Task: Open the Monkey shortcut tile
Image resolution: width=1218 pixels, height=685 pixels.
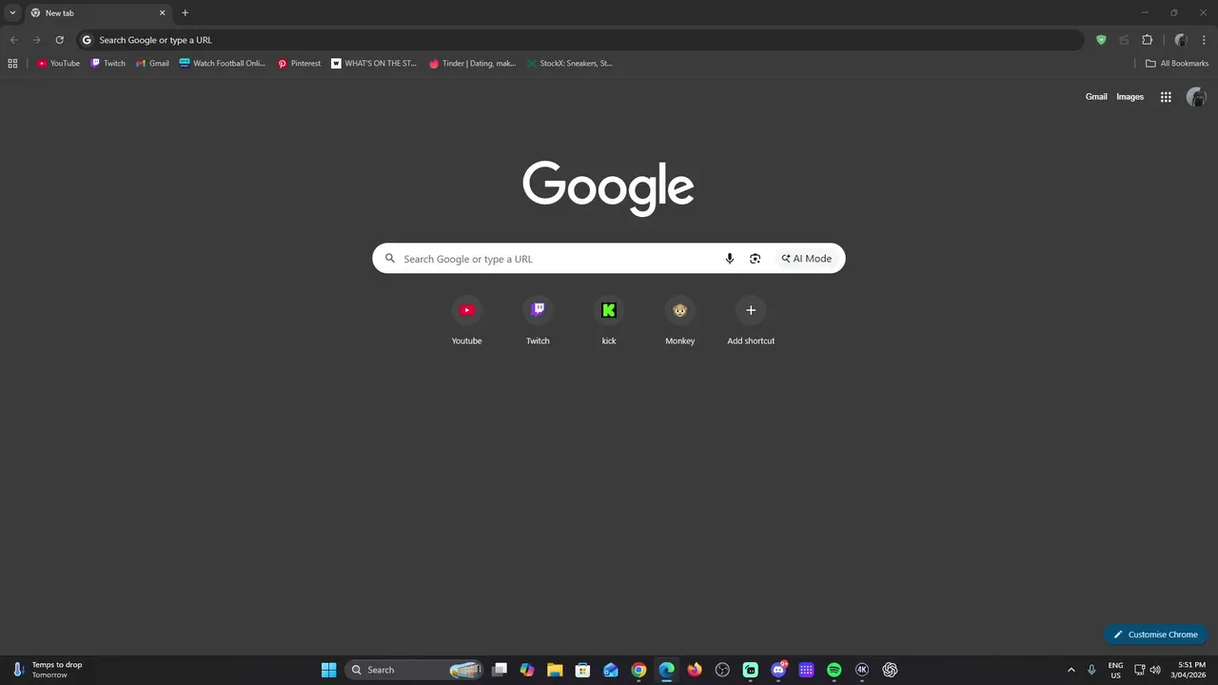Action: tap(679, 321)
